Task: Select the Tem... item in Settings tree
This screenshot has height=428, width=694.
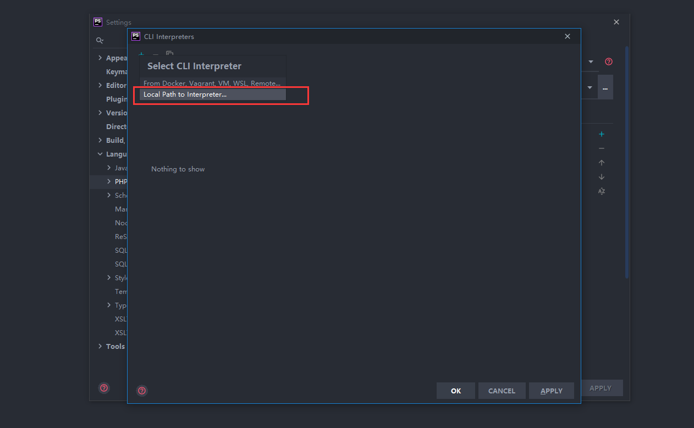Action: [121, 291]
